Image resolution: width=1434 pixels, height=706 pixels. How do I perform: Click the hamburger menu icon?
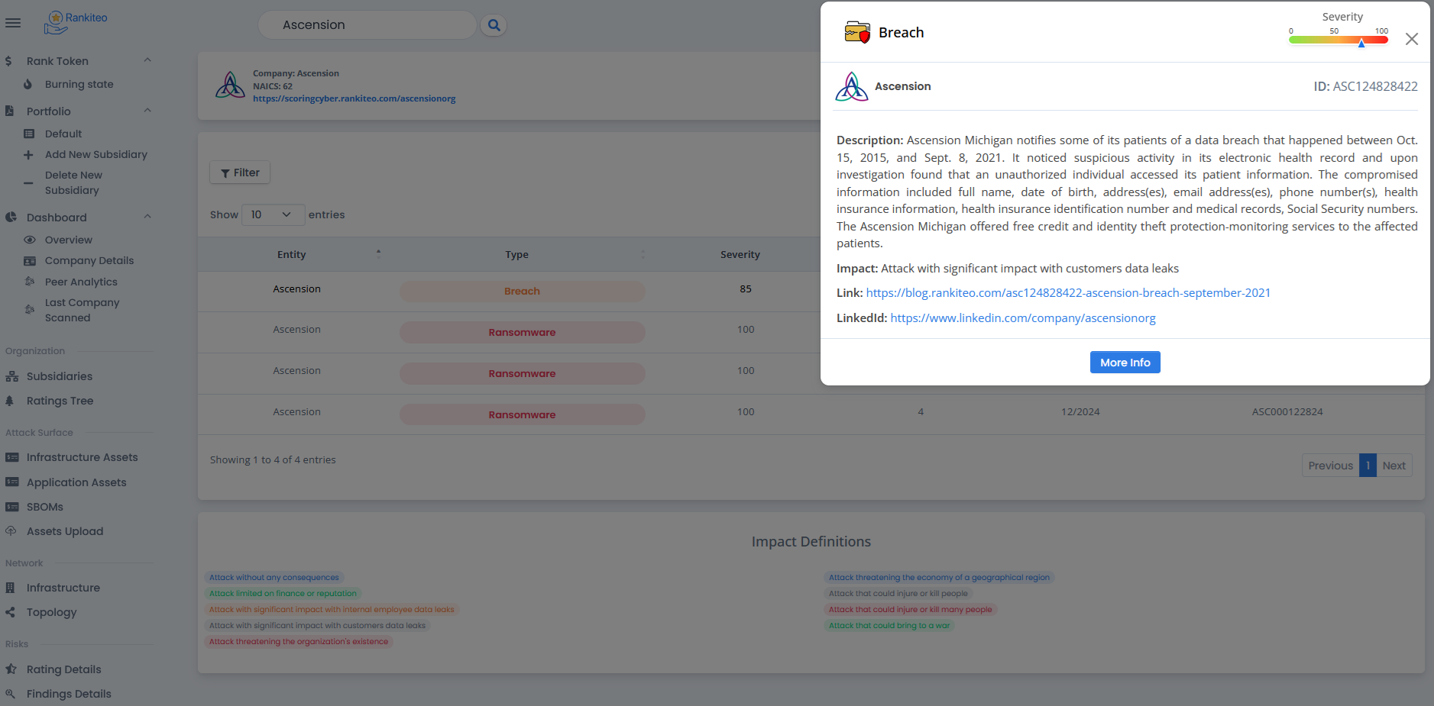pyautogui.click(x=13, y=23)
